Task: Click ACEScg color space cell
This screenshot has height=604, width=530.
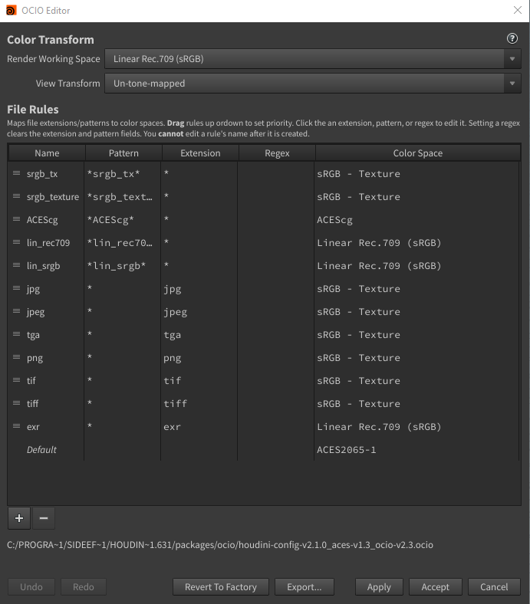Action: (x=416, y=219)
